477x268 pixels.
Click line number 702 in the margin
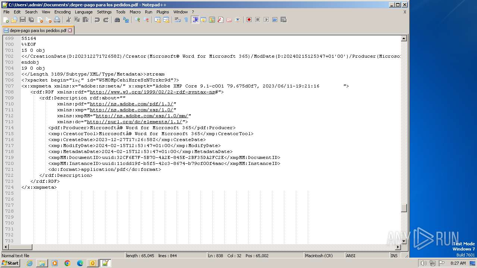(x=9, y=56)
